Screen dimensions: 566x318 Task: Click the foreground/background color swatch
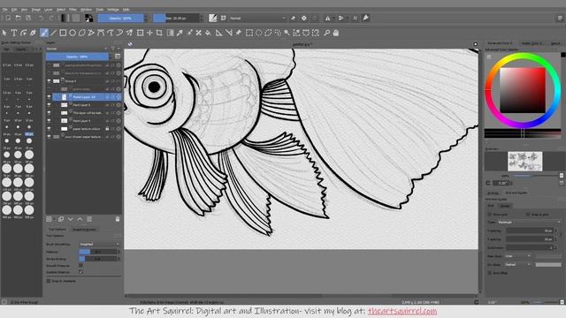tap(88, 18)
